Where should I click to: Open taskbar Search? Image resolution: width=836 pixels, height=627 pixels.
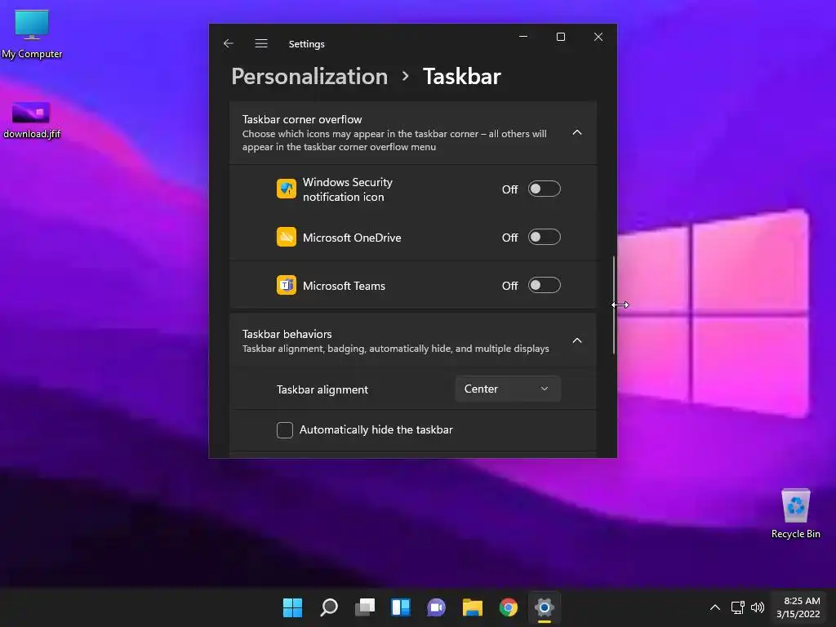pos(329,607)
